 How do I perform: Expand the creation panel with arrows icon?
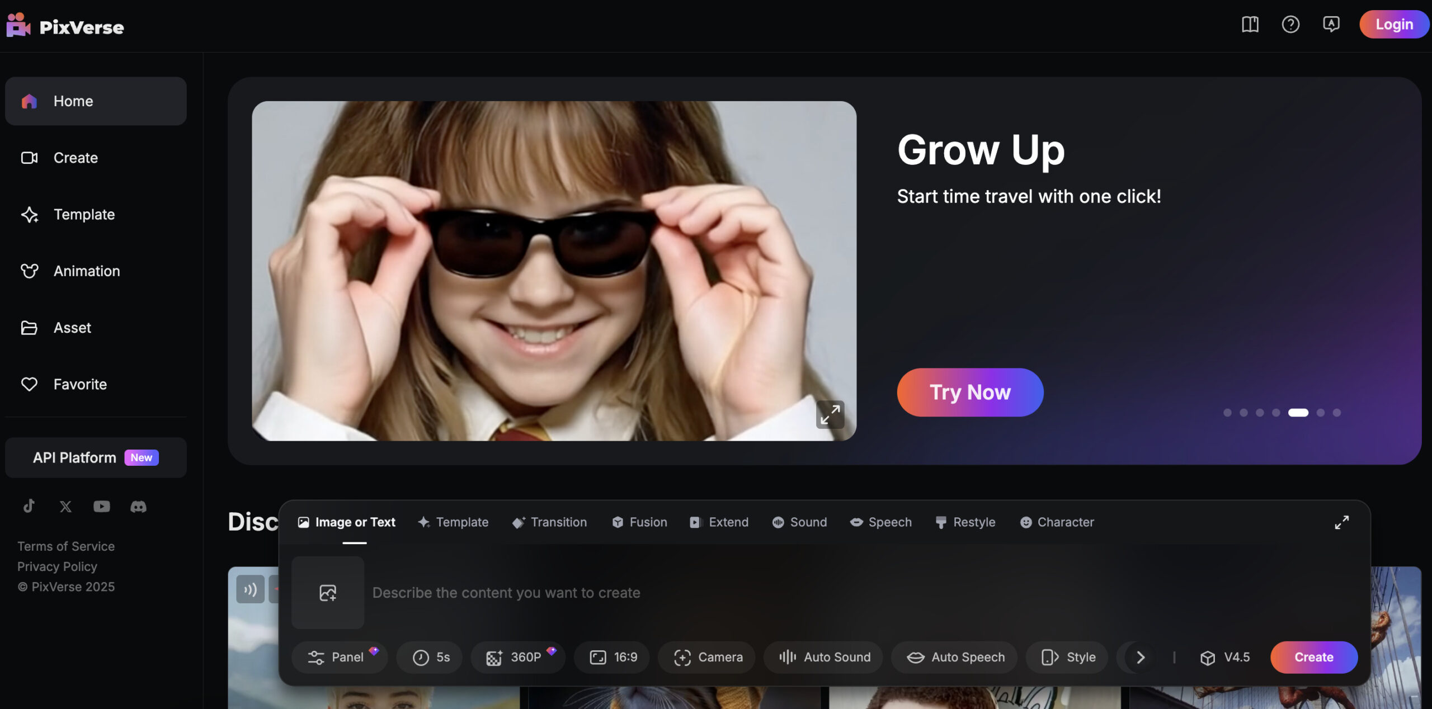1341,522
